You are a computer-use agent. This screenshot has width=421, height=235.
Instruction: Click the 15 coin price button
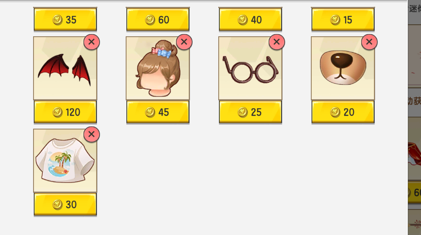coord(343,20)
